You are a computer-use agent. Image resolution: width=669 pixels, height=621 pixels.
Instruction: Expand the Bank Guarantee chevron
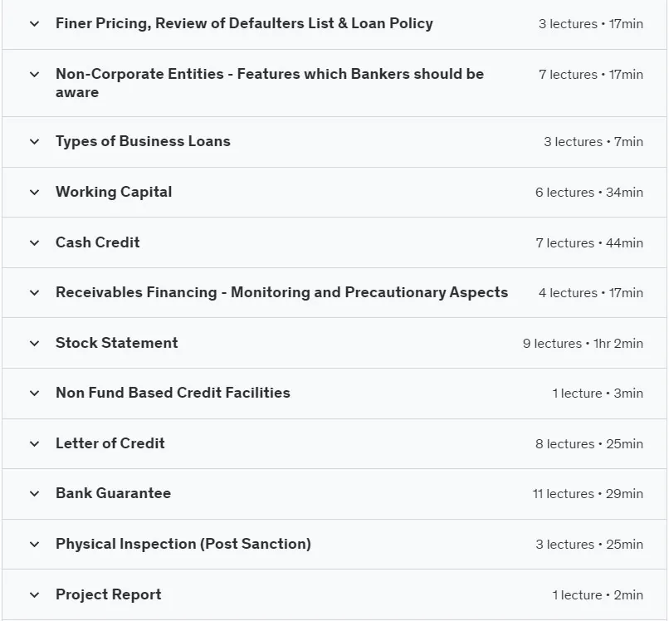(x=35, y=494)
